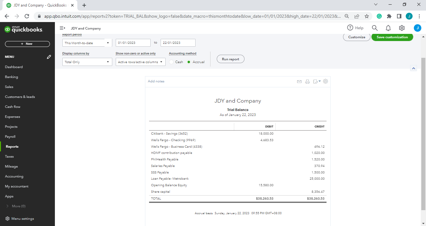Click the start date input field

[x=133, y=43]
